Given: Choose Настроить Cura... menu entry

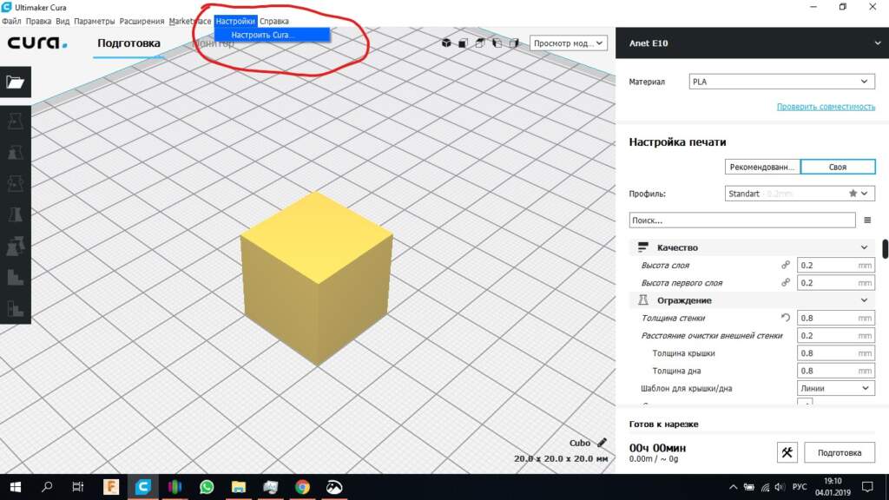Looking at the screenshot, I should pos(263,35).
